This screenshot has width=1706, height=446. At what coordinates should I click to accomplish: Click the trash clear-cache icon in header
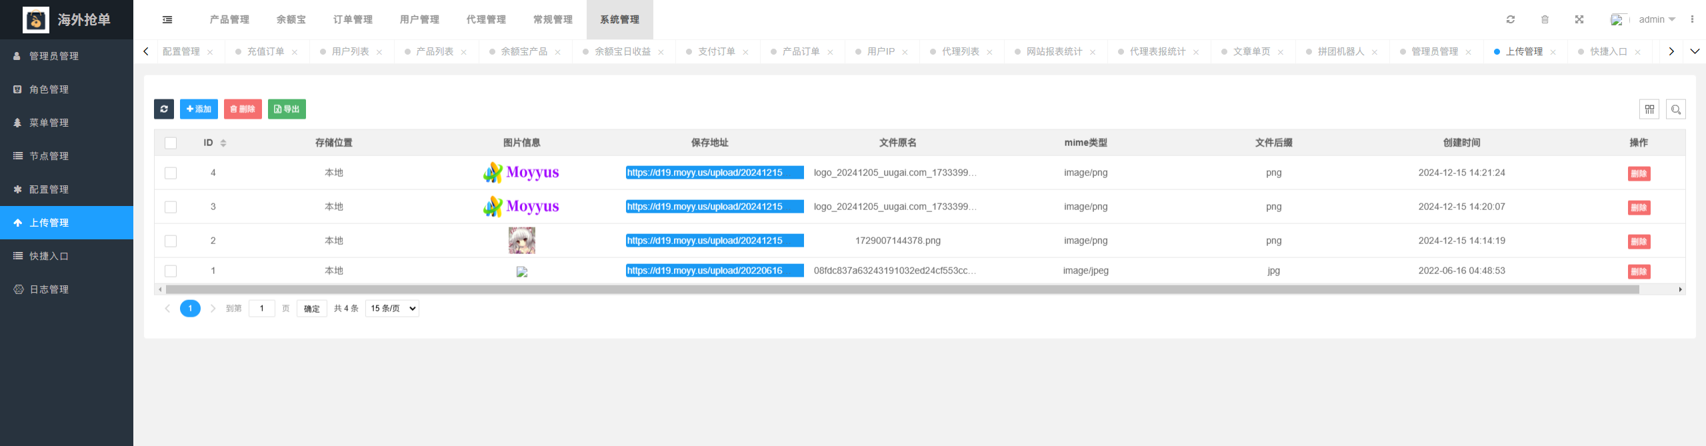1545,20
